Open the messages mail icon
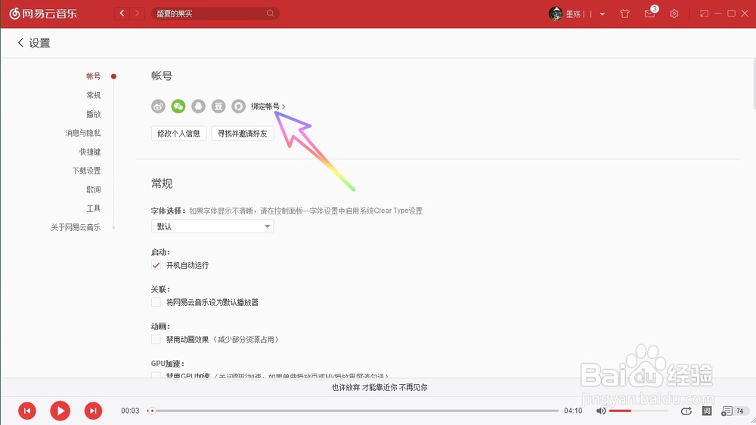This screenshot has height=425, width=756. pos(649,14)
